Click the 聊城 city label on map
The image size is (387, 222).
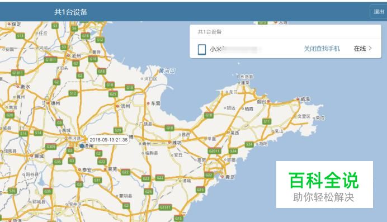[39, 156]
